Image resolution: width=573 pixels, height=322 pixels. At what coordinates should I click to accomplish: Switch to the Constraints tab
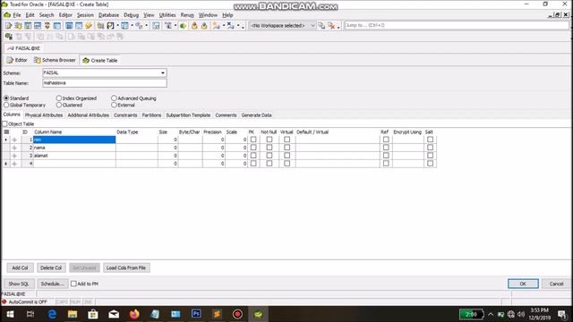pos(125,115)
